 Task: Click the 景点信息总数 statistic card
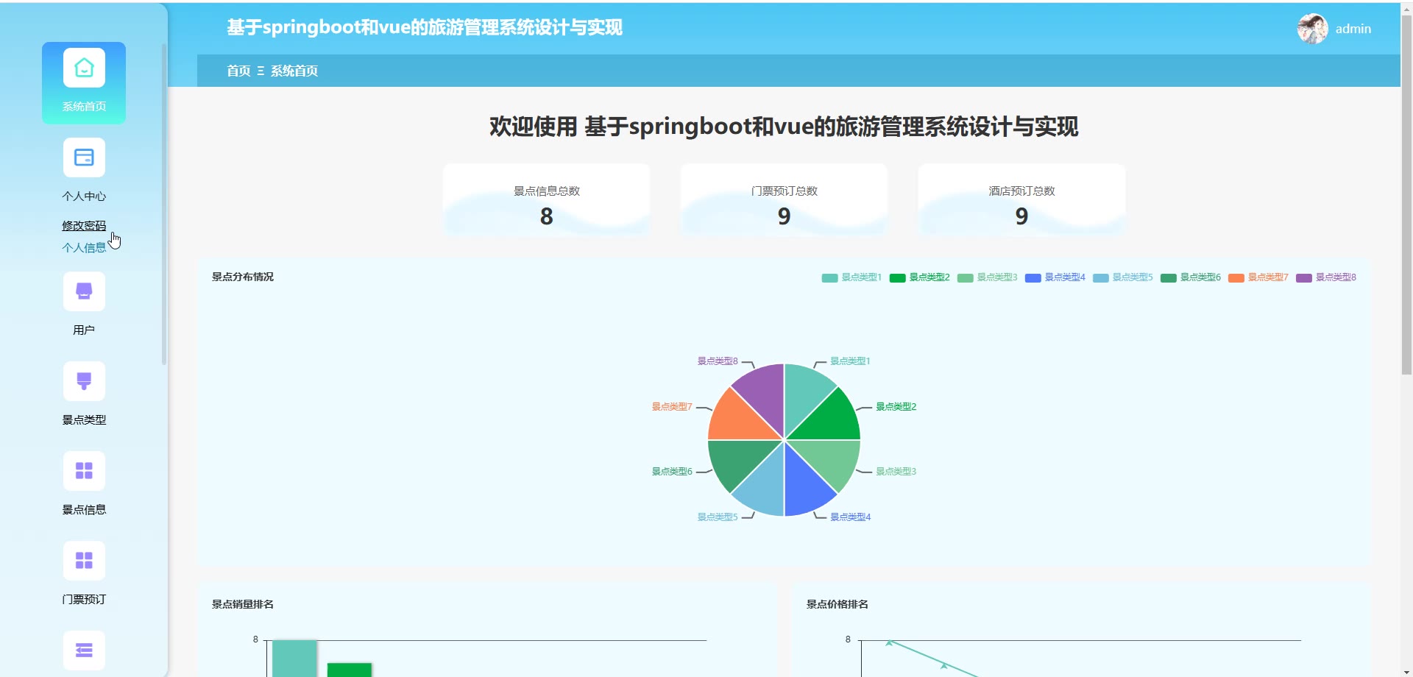[547, 200]
